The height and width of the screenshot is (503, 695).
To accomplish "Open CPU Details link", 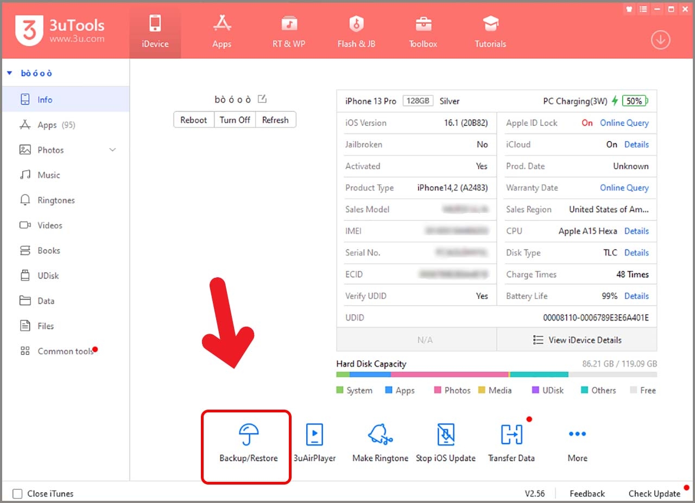I will [636, 231].
